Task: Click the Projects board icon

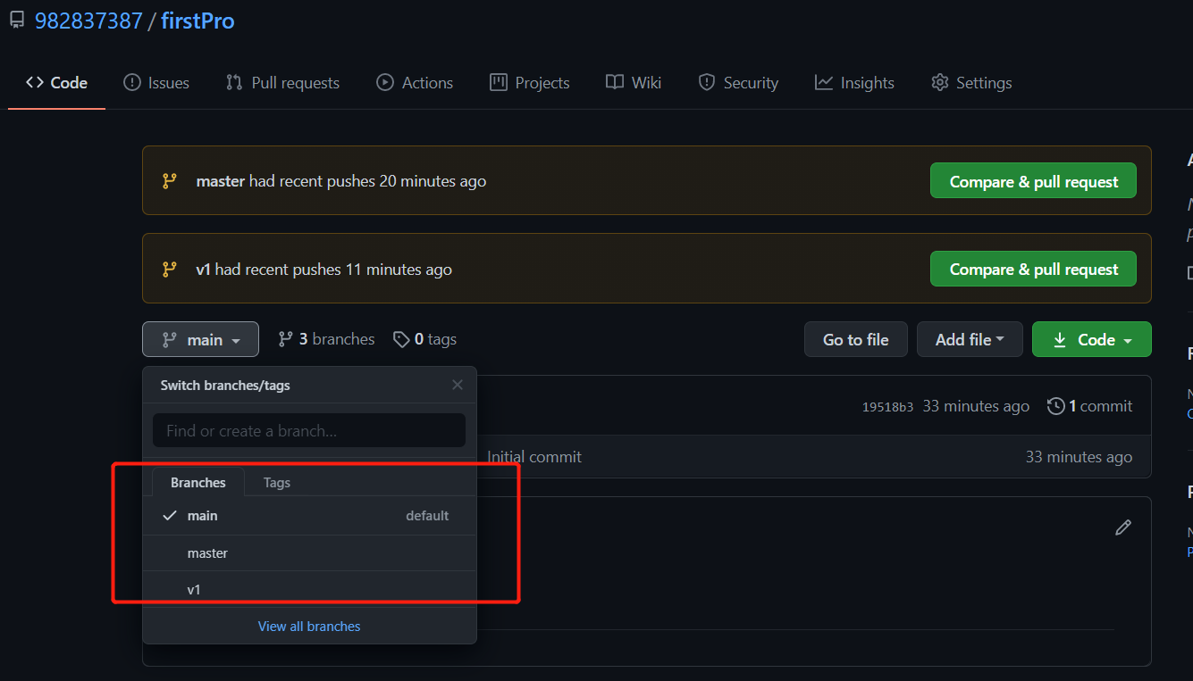Action: 499,83
